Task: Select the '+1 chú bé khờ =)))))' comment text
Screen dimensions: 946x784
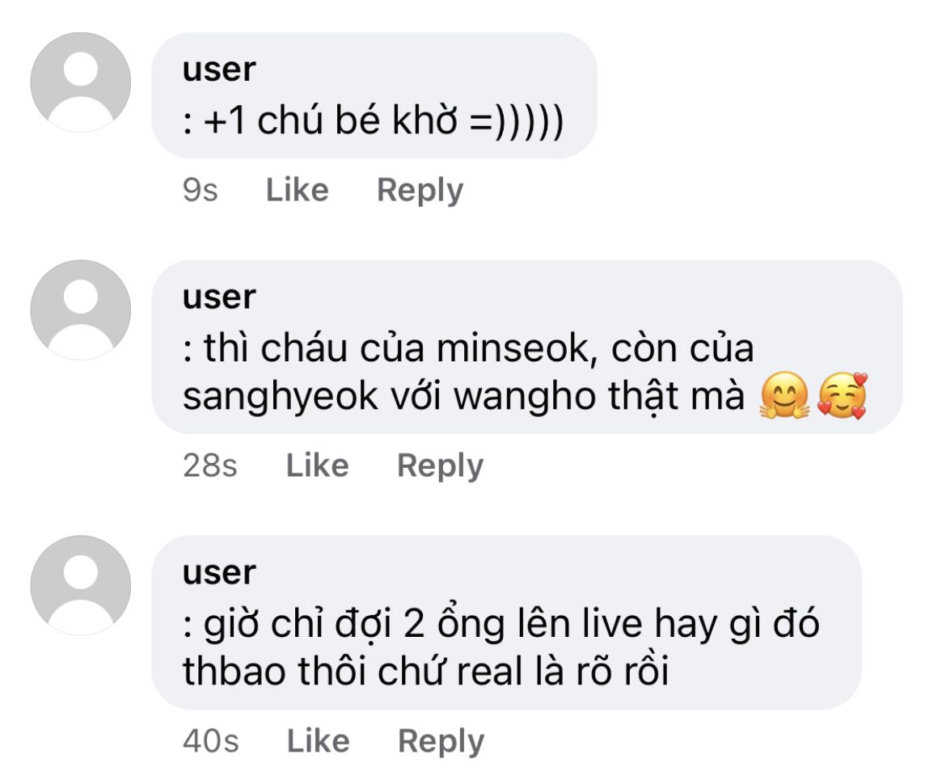Action: [373, 120]
